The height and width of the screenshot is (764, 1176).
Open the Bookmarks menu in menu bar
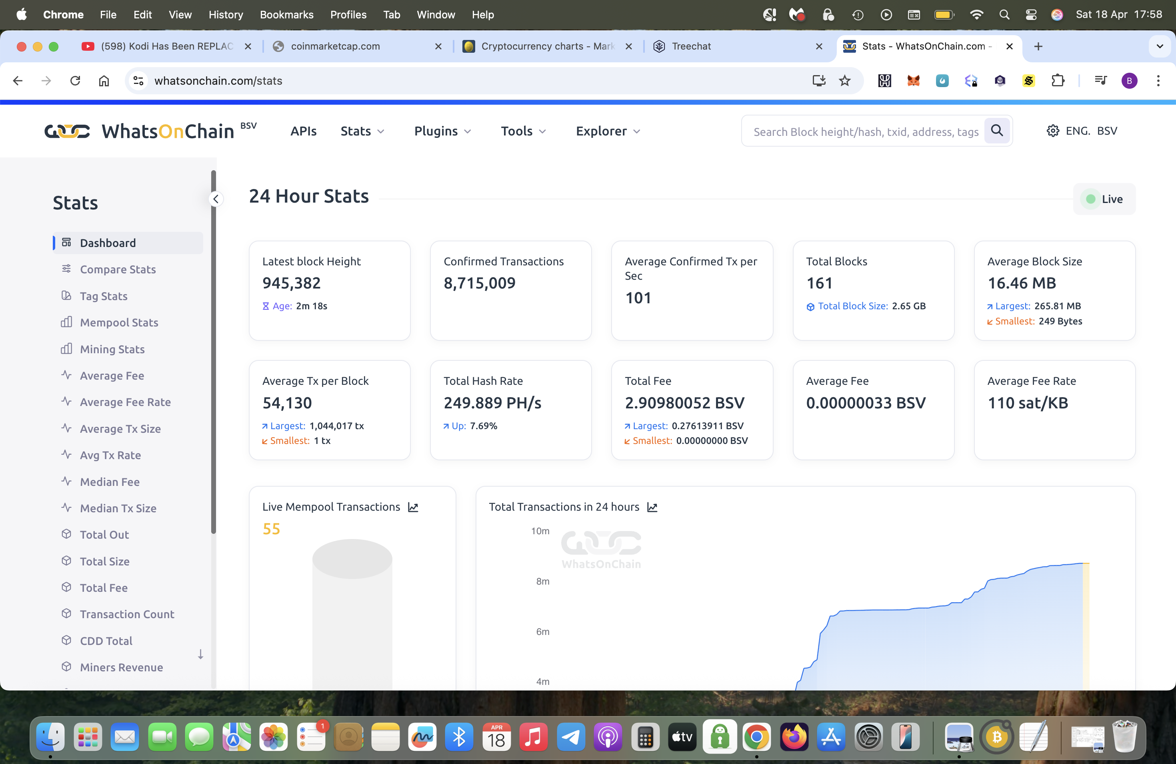pos(286,15)
